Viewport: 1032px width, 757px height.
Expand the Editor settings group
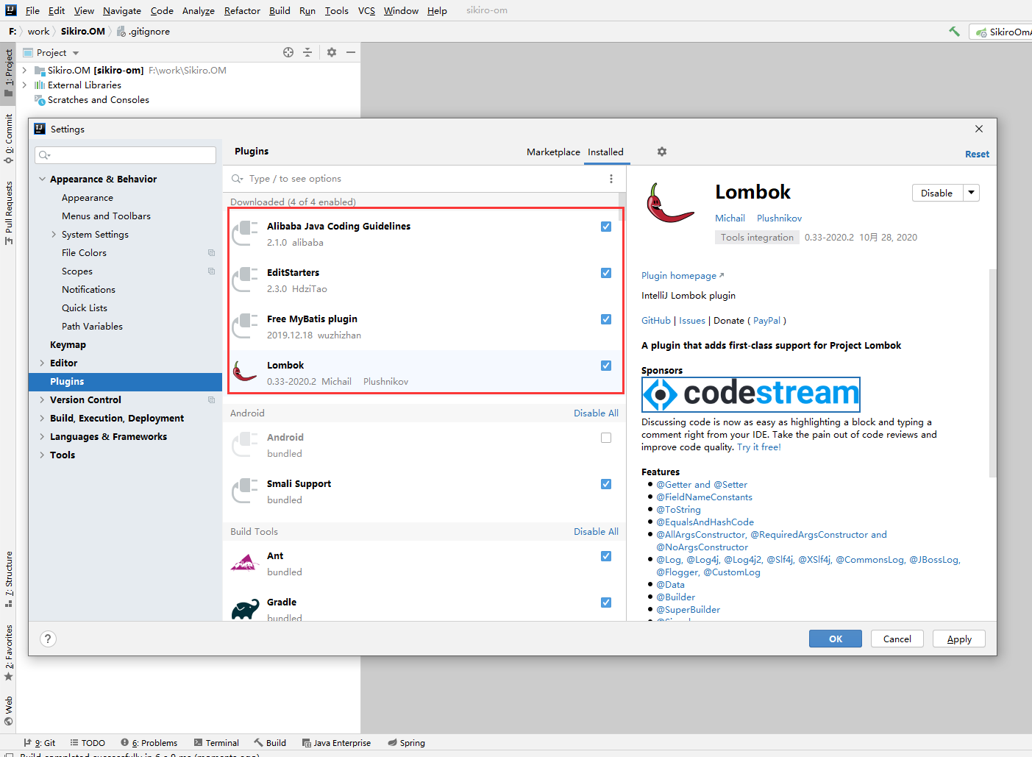pos(42,363)
